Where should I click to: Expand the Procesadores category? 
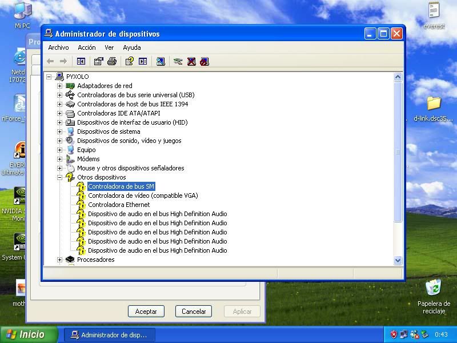(x=60, y=260)
